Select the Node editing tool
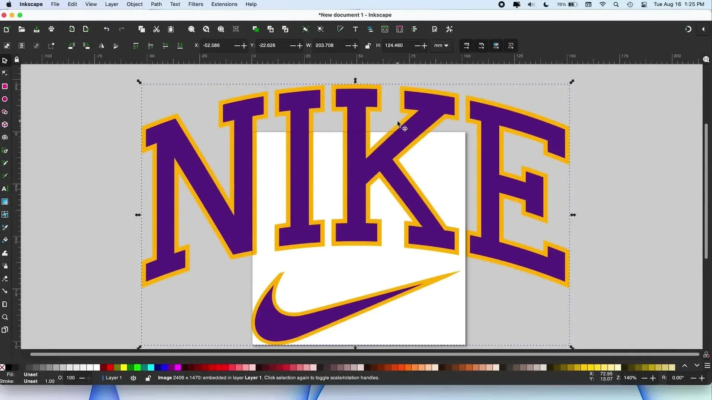 (5, 73)
